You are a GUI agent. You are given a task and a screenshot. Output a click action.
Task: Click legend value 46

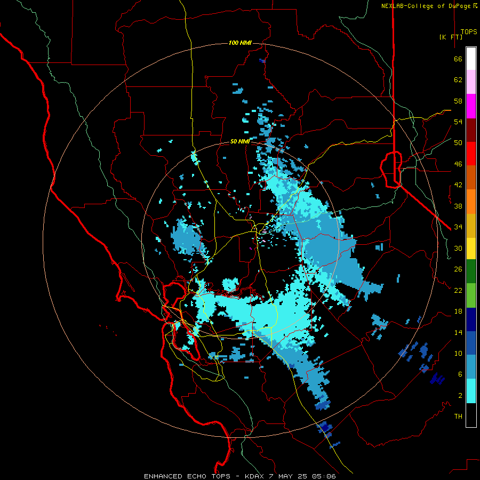tap(458, 164)
